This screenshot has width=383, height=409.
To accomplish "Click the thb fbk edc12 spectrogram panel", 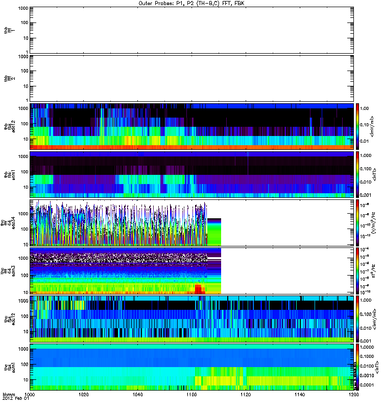I will (192, 126).
